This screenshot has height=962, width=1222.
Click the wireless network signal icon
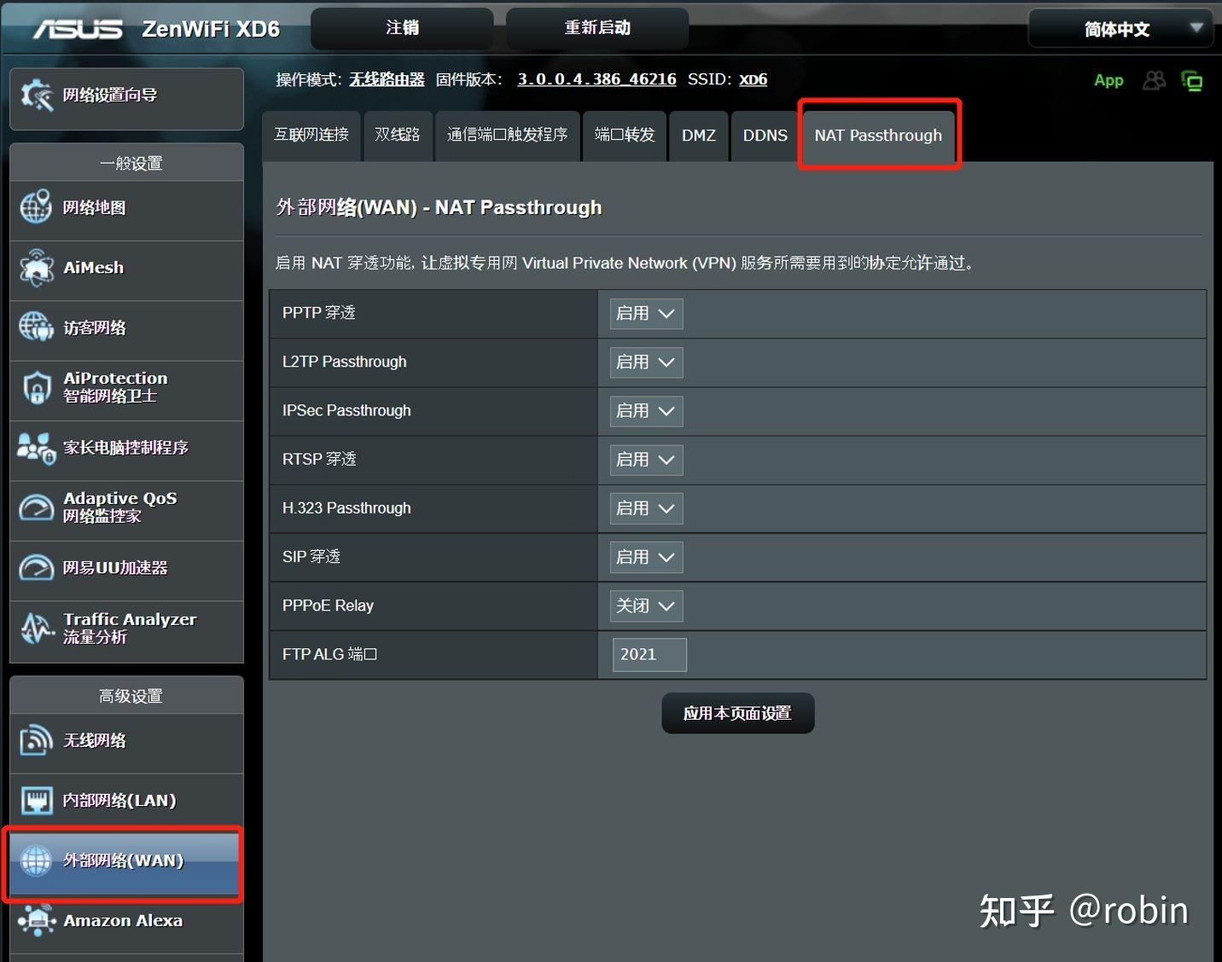36,740
